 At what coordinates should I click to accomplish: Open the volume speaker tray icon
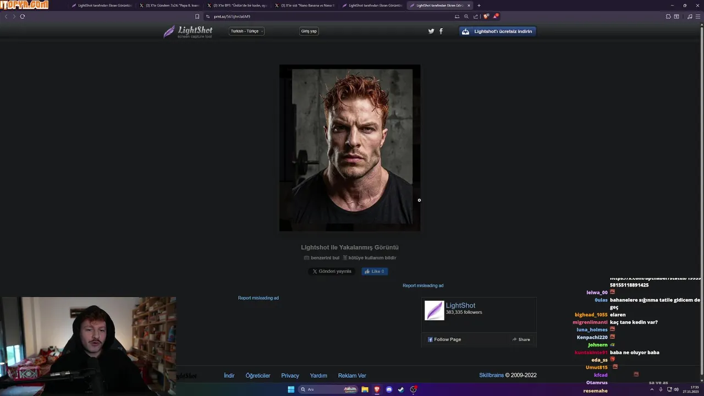click(676, 389)
